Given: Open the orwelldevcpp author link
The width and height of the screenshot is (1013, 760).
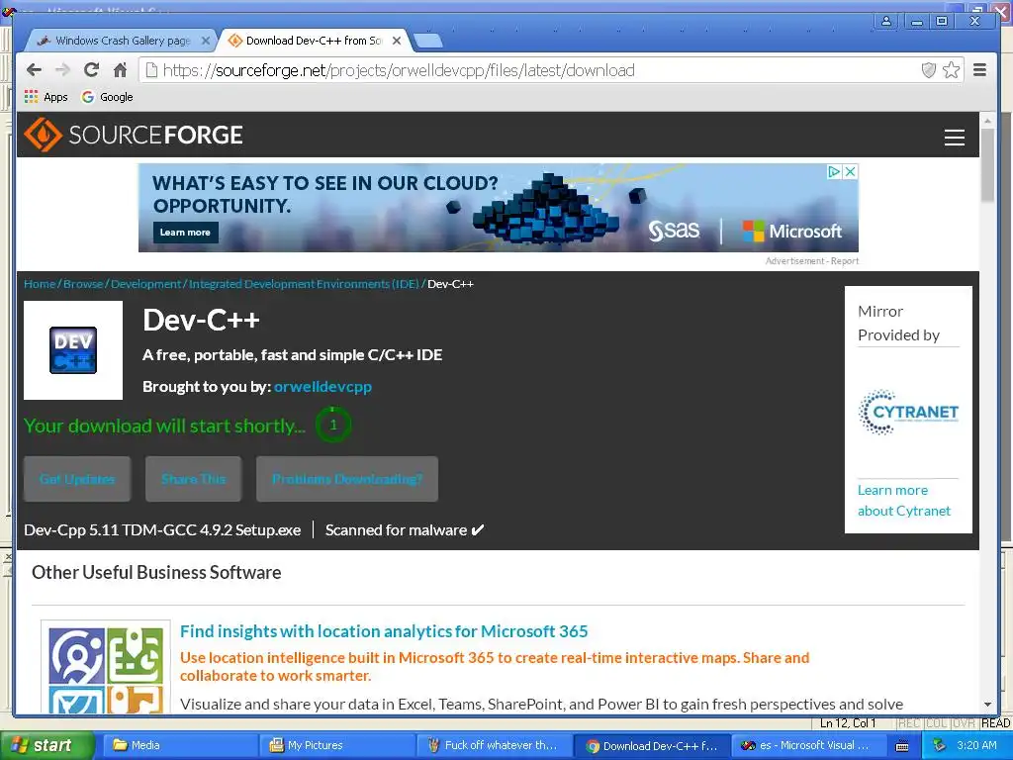Looking at the screenshot, I should tap(322, 387).
